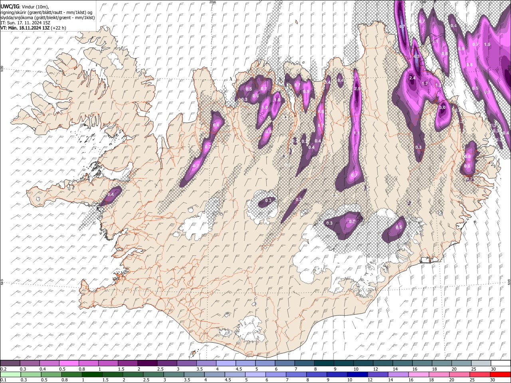Click the '0.4' snow legend label

click(42, 369)
